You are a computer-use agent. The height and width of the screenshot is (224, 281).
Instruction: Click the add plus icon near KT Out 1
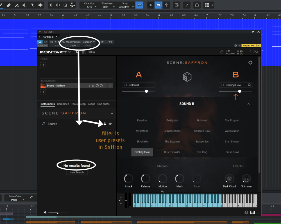[x=40, y=32]
